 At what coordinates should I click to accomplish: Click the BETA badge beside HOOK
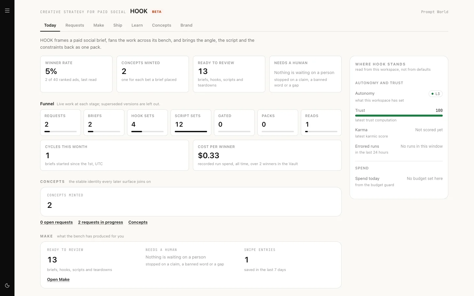click(157, 12)
